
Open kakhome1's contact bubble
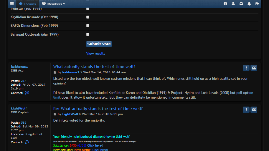pos(27,93)
